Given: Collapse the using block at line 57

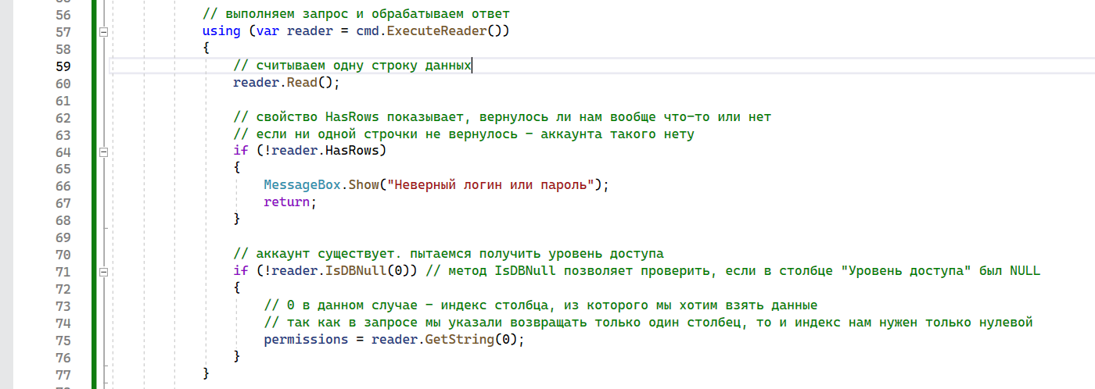Looking at the screenshot, I should (102, 32).
